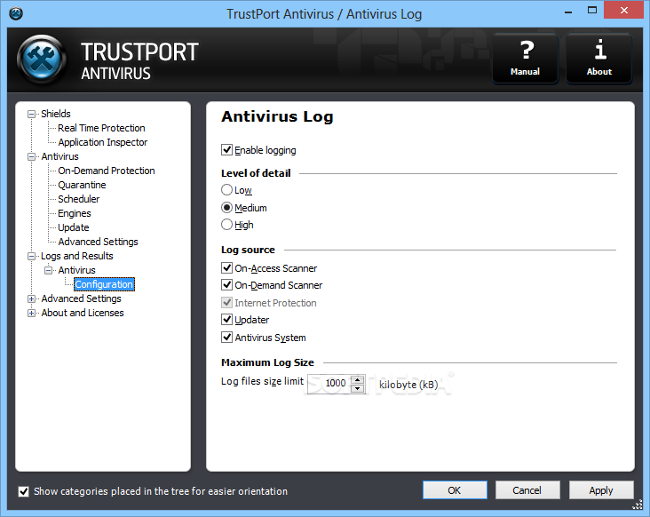The image size is (650, 517).
Task: Toggle Show categories placed in the tree
Action: tap(24, 491)
